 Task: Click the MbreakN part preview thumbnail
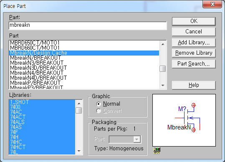(x=184, y=120)
